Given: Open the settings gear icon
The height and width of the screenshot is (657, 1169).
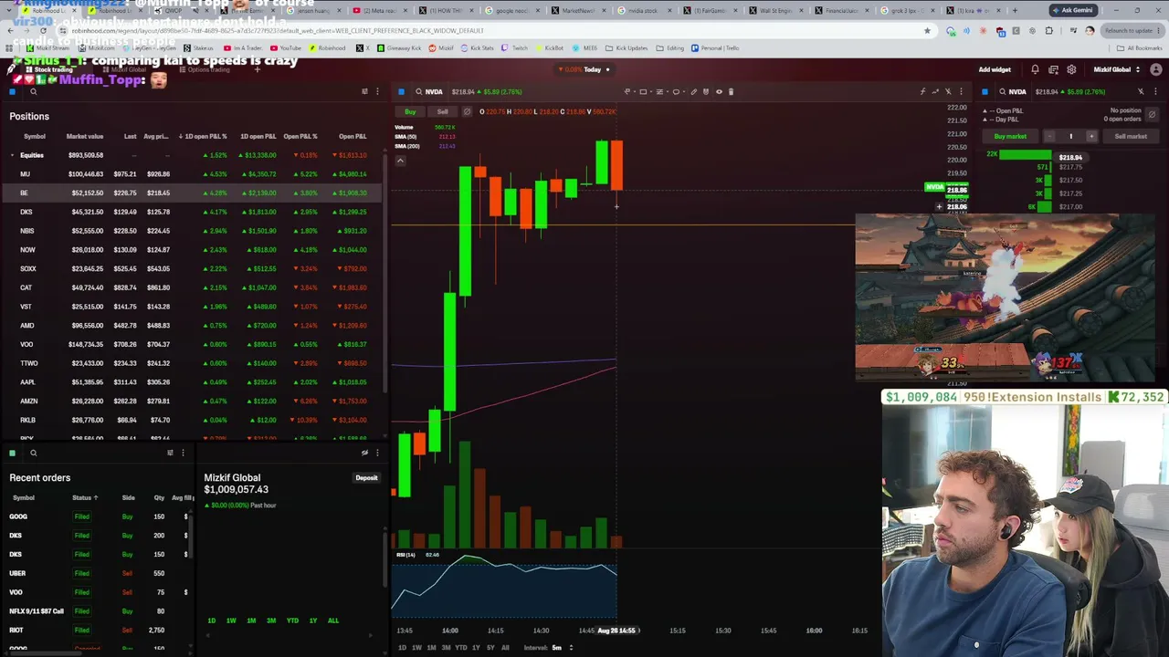Looking at the screenshot, I should 1071,69.
